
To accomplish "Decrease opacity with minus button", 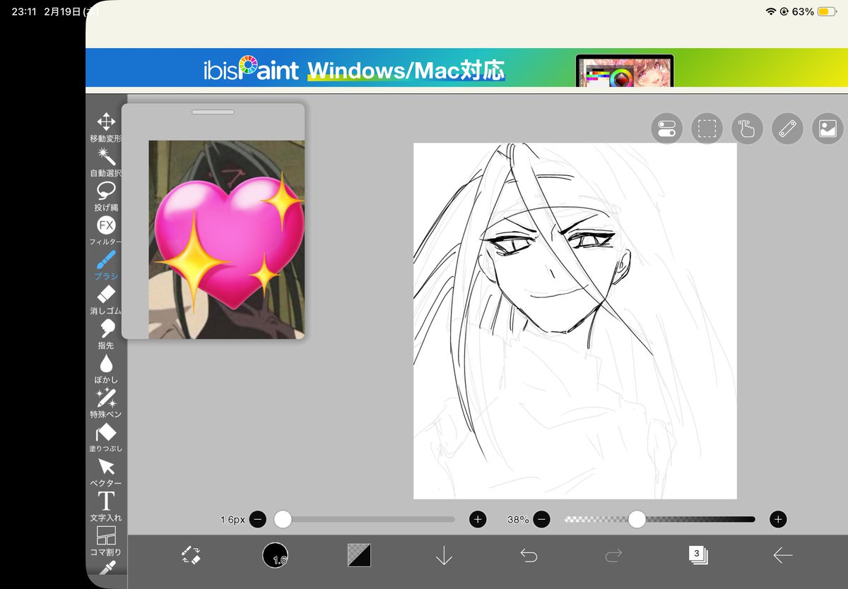I will pos(541,519).
